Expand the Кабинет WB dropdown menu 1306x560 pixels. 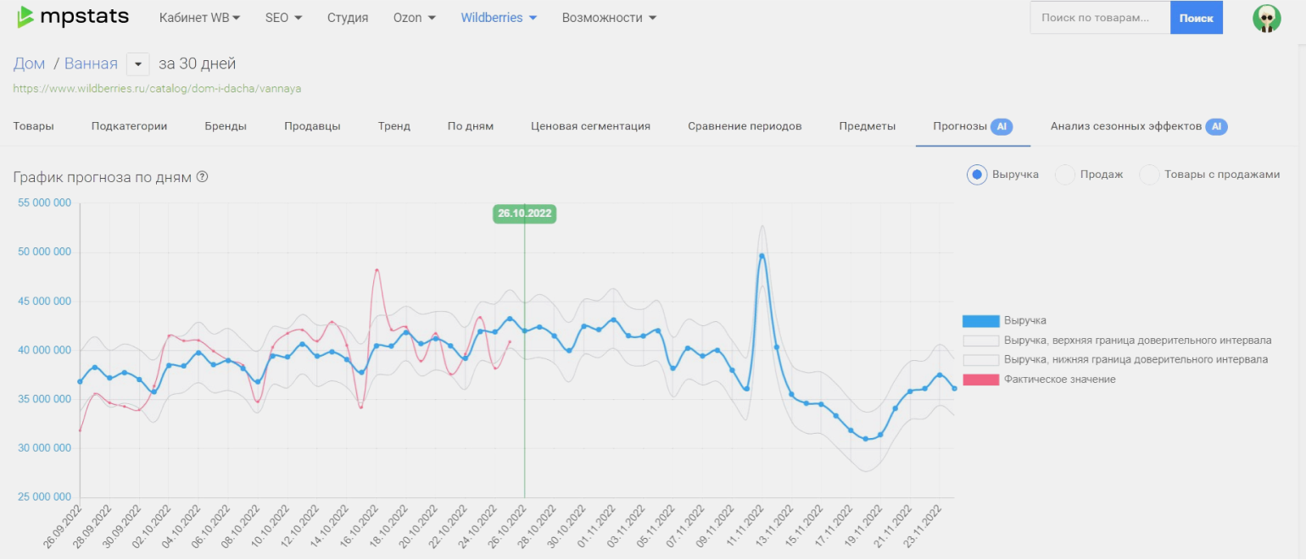click(x=199, y=18)
